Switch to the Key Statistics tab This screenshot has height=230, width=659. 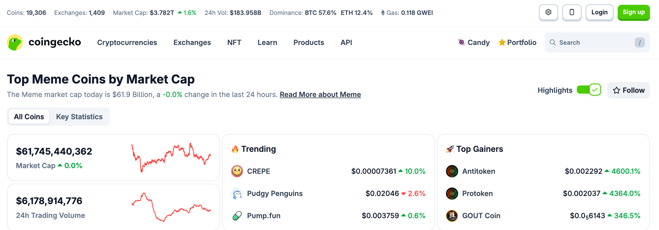(79, 117)
